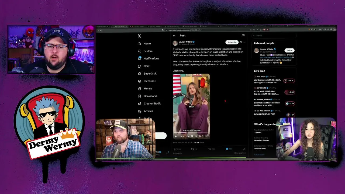Follow Lauren Witzke in Relevant people
Screen dimensions: 345x194
pos(289,50)
